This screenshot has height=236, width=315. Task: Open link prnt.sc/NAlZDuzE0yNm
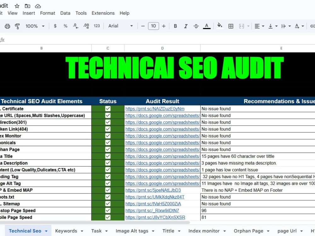(155, 109)
